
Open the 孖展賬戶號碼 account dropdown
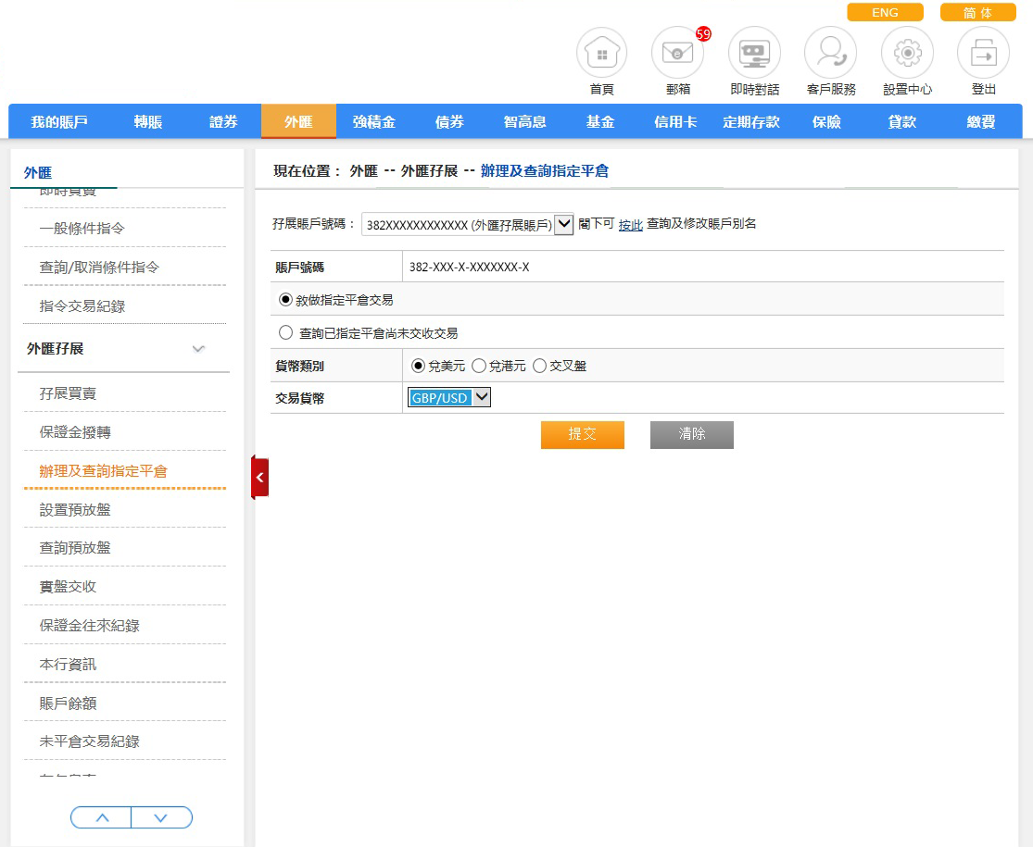[562, 224]
